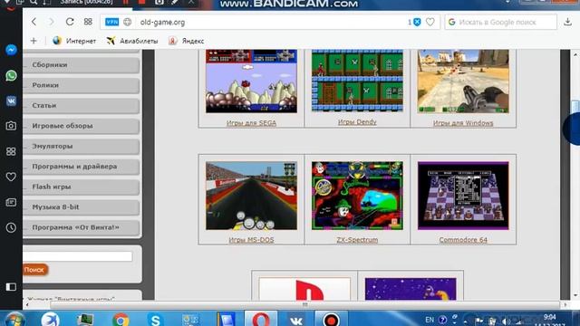
Task: Open the Игры MS-DOS link
Action: pyautogui.click(x=251, y=239)
